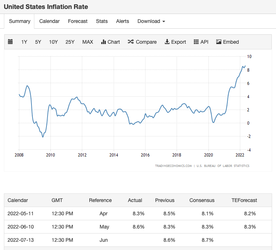Image resolution: width=276 pixels, height=250 pixels.
Task: Select the MAX time range
Action: (88, 42)
